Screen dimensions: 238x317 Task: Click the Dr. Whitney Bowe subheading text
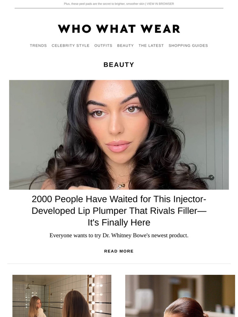119,235
